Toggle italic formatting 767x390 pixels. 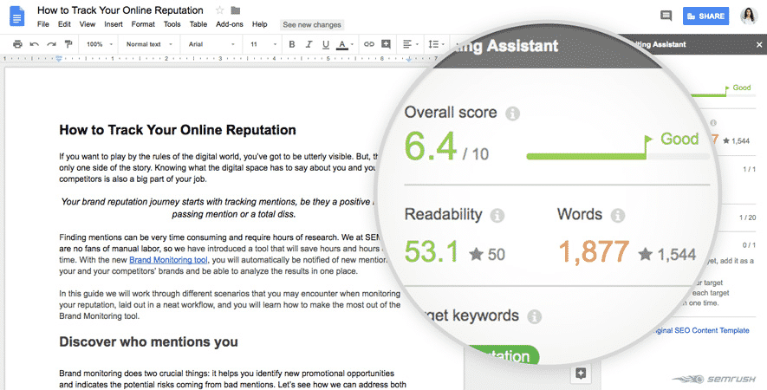(x=308, y=43)
